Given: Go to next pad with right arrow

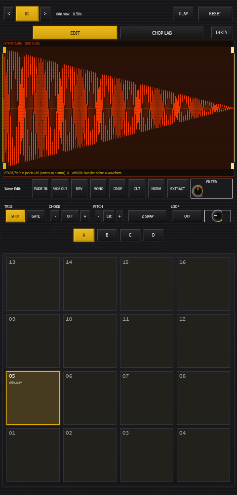Looking at the screenshot, I should [x=45, y=14].
